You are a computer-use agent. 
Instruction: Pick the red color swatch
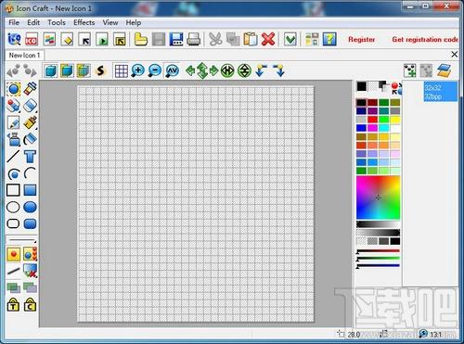tap(372, 120)
